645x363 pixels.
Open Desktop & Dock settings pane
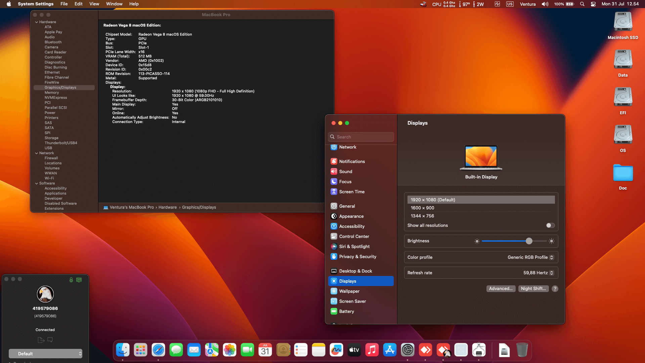click(x=361, y=271)
